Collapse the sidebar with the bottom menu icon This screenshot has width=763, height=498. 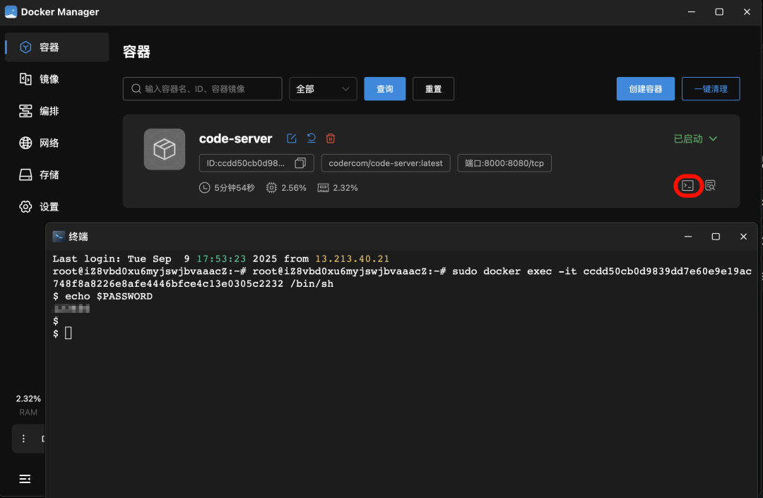pyautogui.click(x=25, y=479)
